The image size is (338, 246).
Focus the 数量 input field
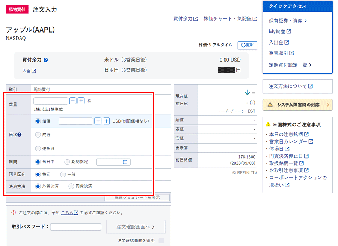51,100
